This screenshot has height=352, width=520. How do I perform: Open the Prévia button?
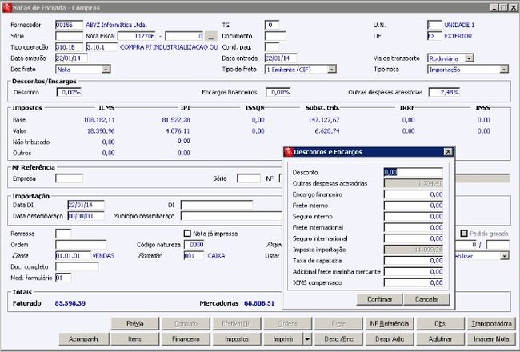(x=135, y=323)
